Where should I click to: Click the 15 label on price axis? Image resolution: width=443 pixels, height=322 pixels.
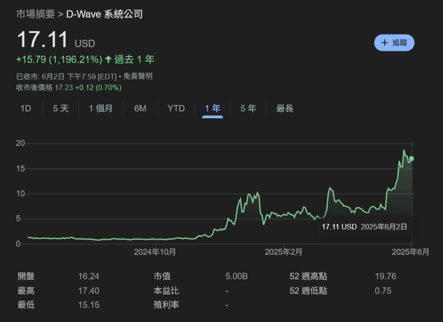tap(20, 169)
